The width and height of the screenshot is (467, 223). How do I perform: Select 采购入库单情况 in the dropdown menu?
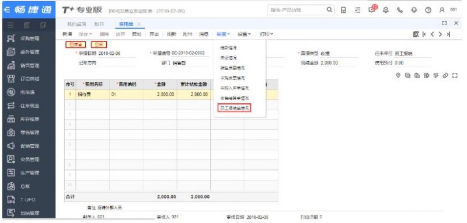pyautogui.click(x=235, y=88)
